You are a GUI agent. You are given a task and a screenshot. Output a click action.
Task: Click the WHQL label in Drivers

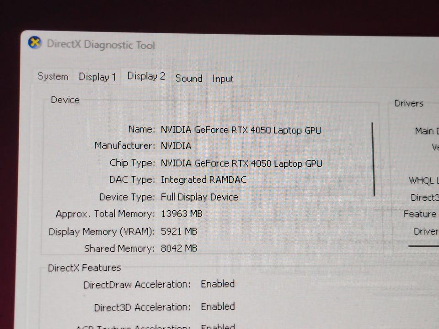pyautogui.click(x=423, y=180)
